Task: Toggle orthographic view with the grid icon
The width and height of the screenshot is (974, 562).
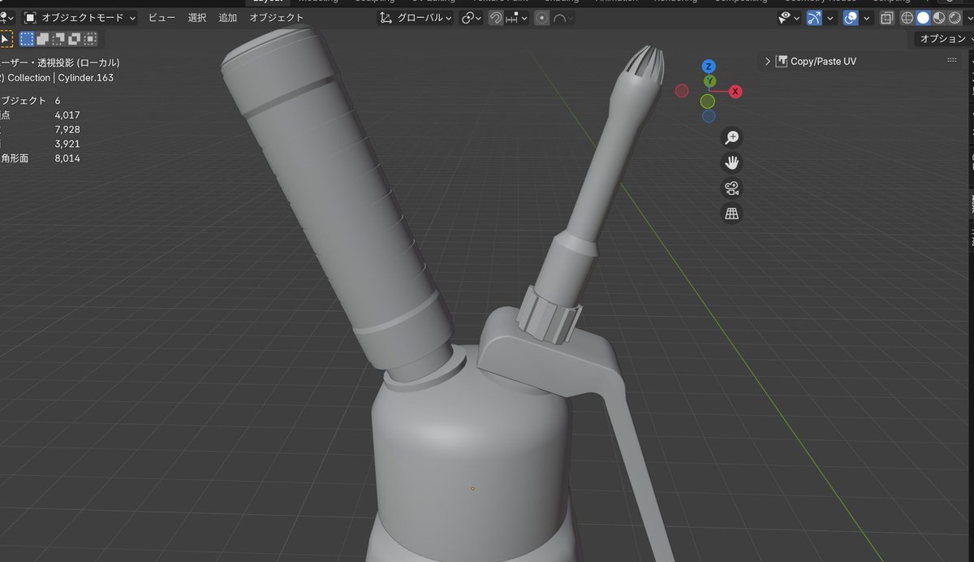Action: 731,213
